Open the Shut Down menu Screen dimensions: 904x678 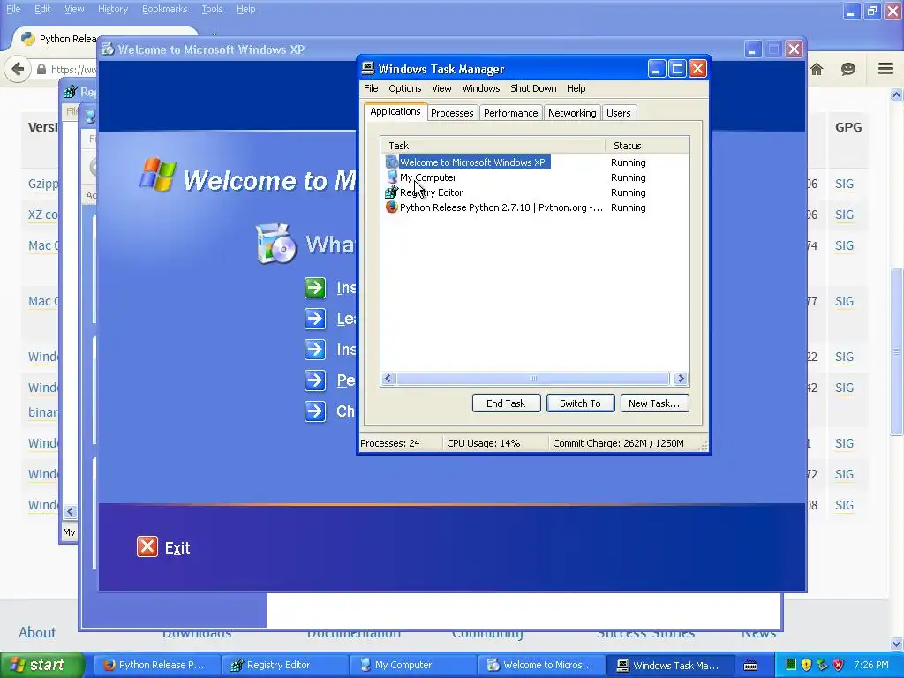coord(533,88)
